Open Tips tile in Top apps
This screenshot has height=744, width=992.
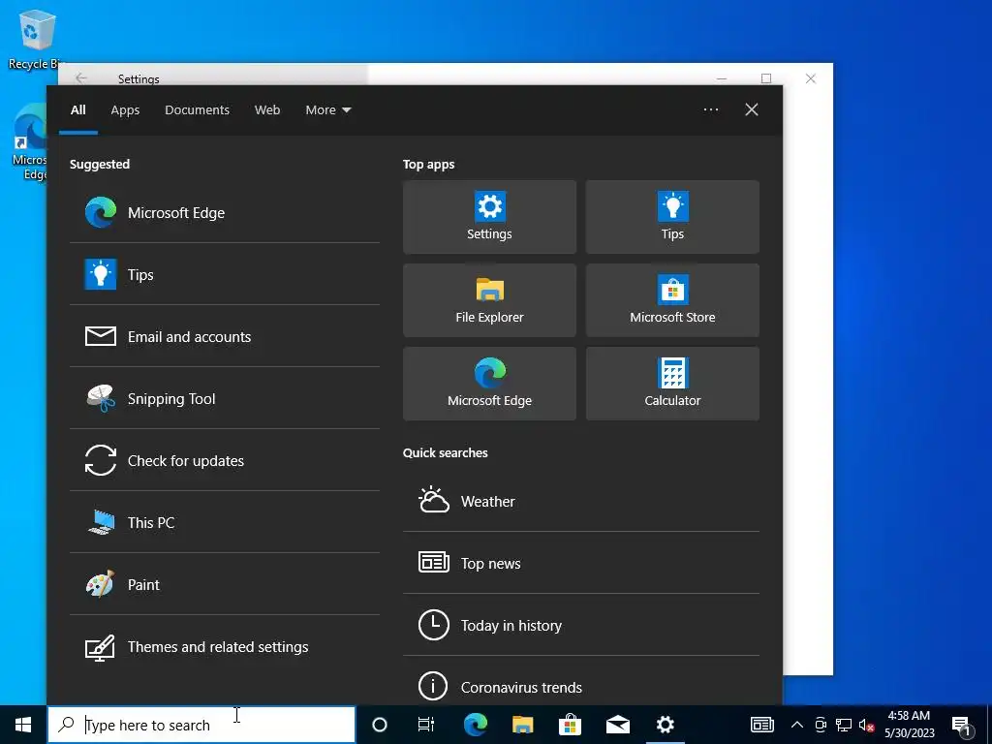click(672, 217)
